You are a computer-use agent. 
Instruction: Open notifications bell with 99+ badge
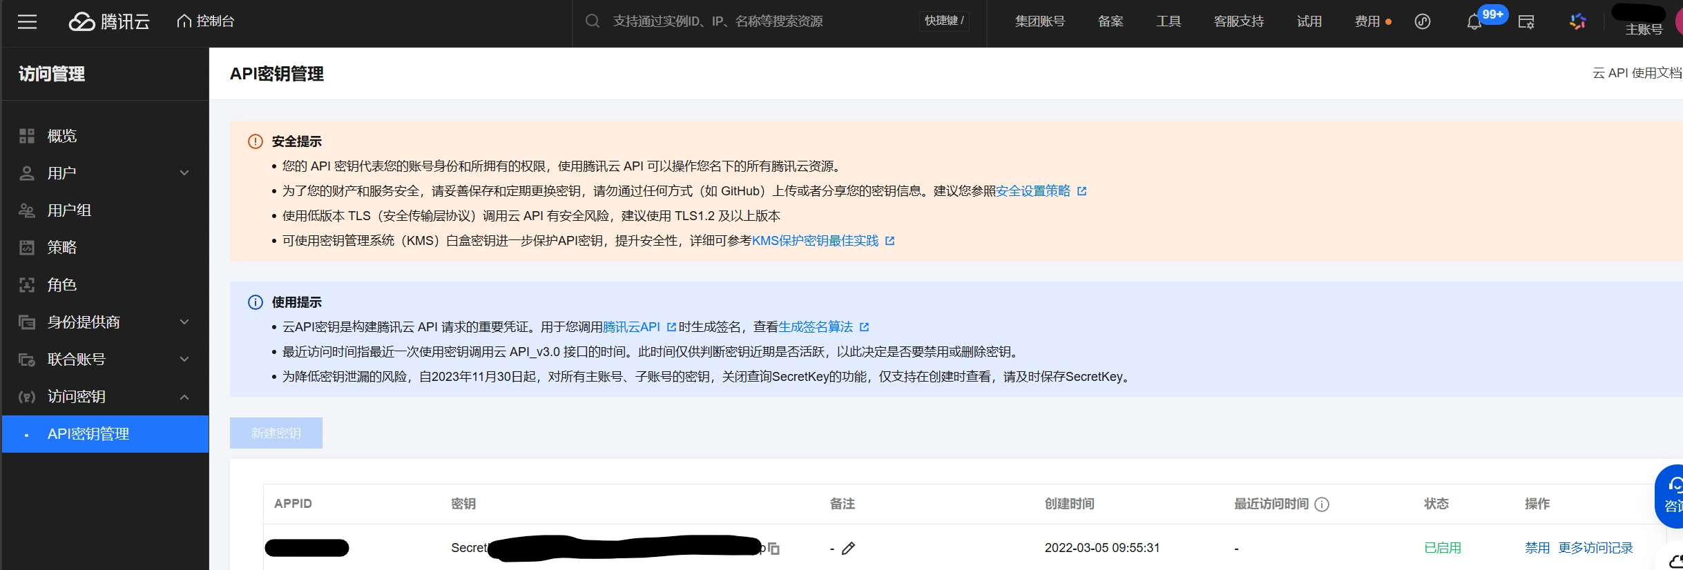pos(1475,22)
